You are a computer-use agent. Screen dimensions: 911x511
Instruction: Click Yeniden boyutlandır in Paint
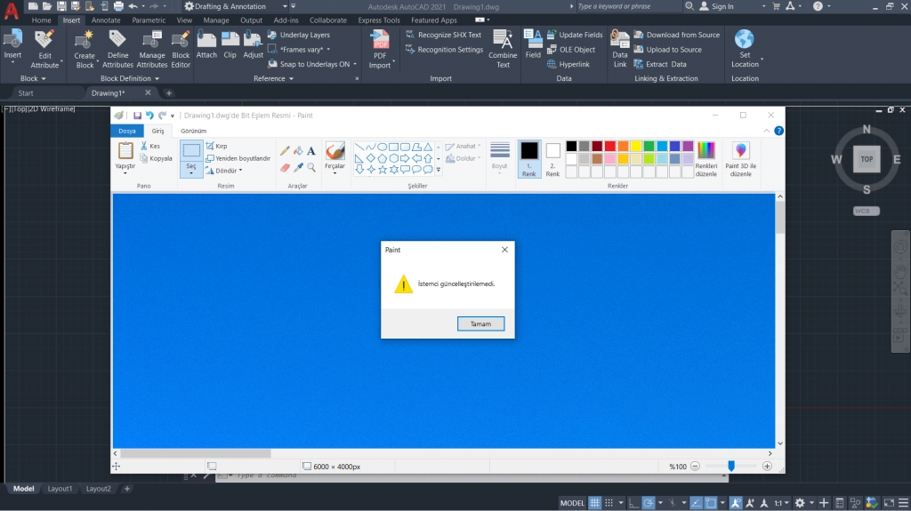tap(238, 158)
